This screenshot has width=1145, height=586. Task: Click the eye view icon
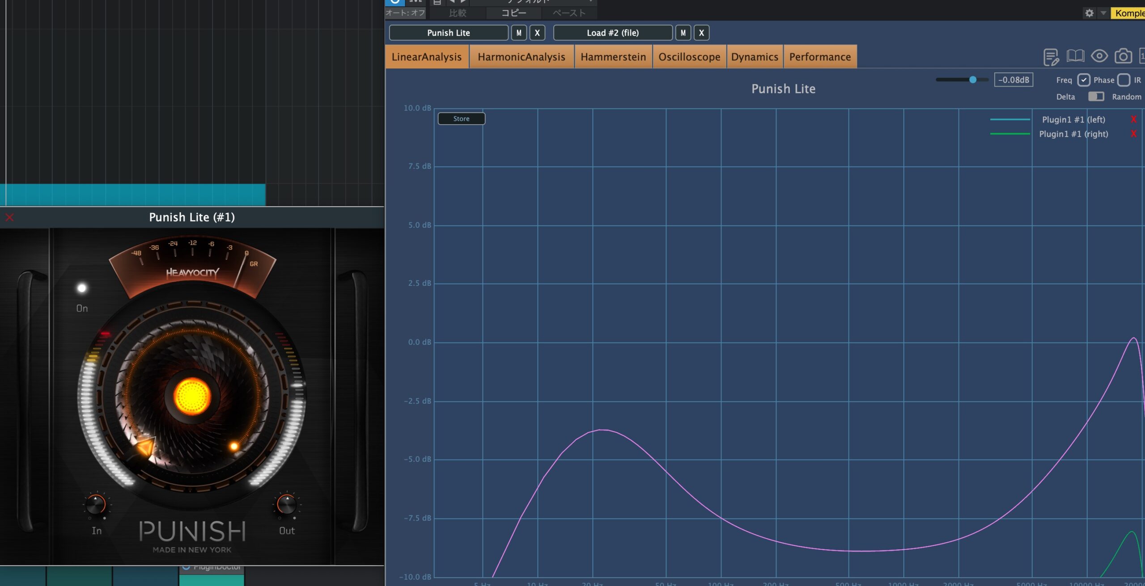pyautogui.click(x=1099, y=56)
